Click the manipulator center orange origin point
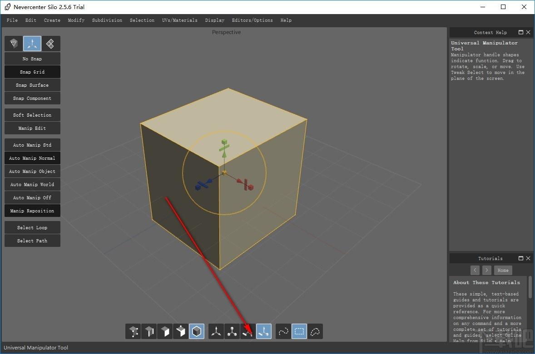The width and height of the screenshot is (535, 354). [x=224, y=172]
